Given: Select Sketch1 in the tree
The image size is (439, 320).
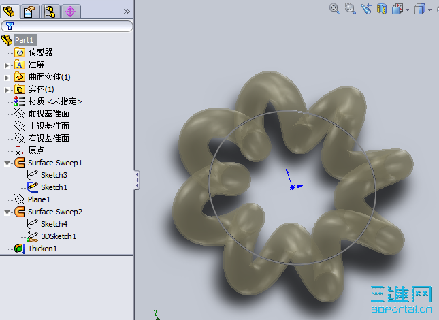Looking at the screenshot, I should [x=54, y=187].
